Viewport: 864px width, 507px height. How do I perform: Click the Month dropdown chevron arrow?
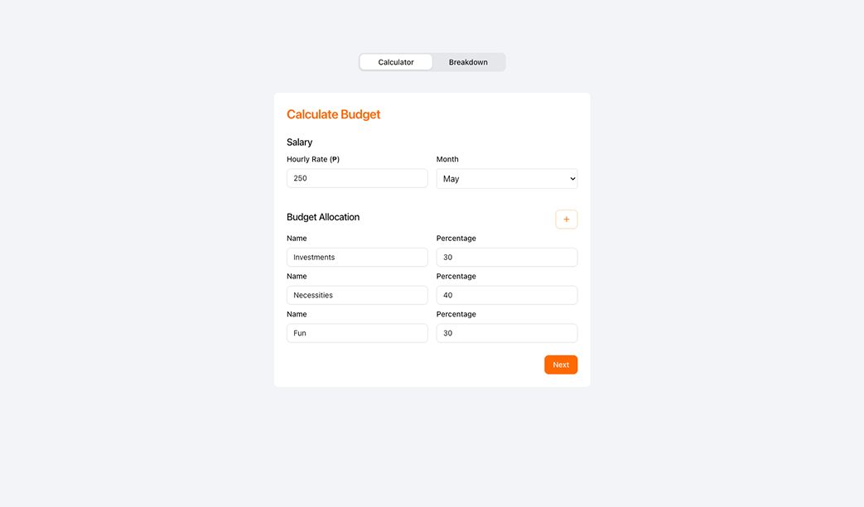[571, 178]
